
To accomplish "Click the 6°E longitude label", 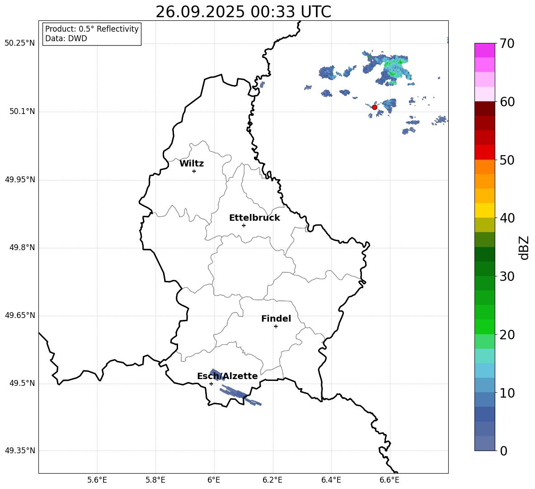I will [214, 480].
